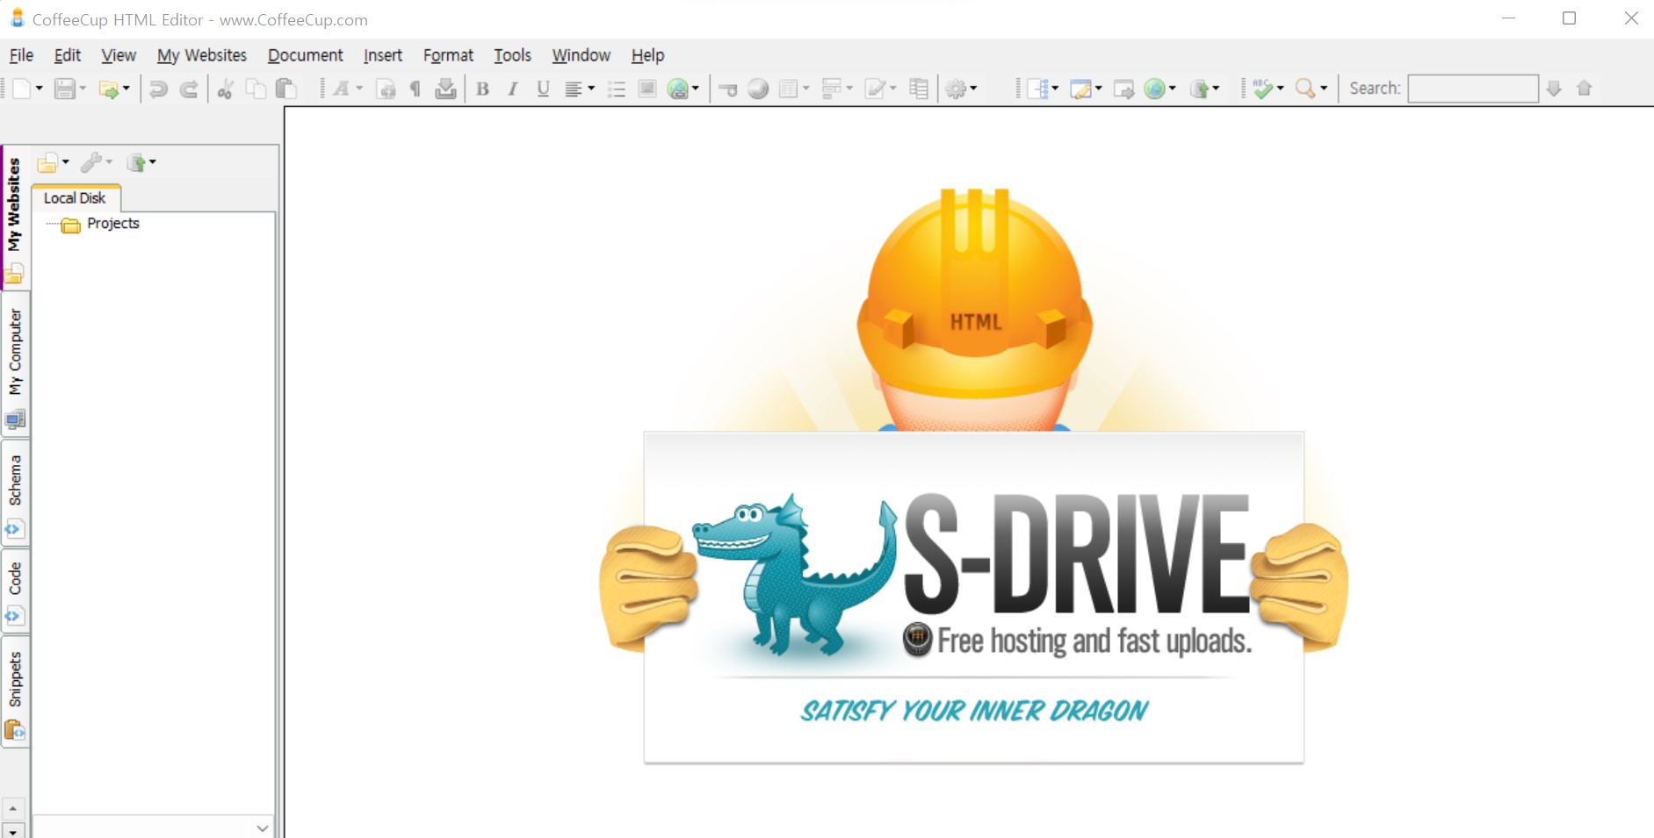
Task: Click the search down arrow button
Action: tap(1554, 89)
